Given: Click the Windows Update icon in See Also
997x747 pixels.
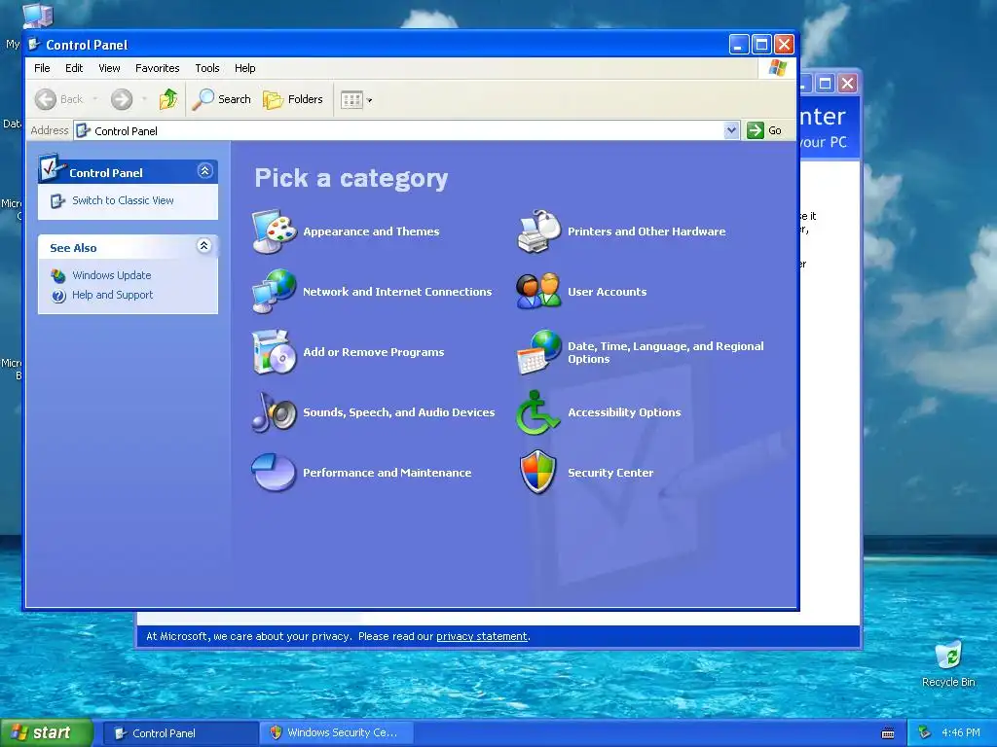Looking at the screenshot, I should (58, 275).
